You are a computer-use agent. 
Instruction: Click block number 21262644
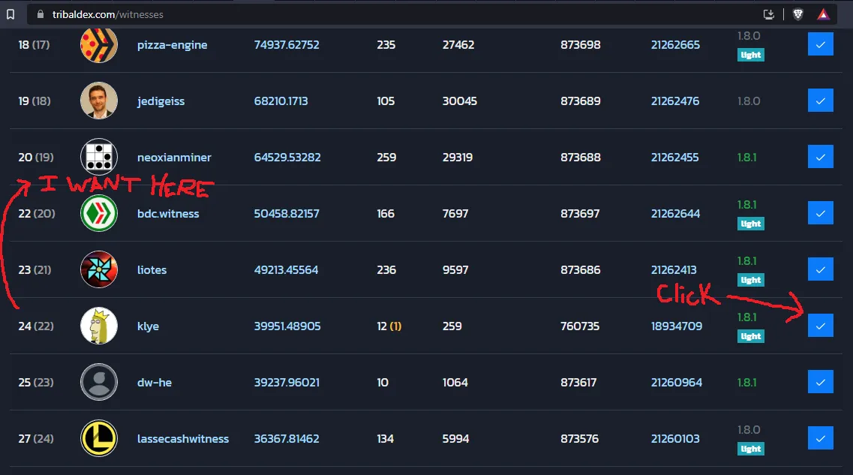676,213
